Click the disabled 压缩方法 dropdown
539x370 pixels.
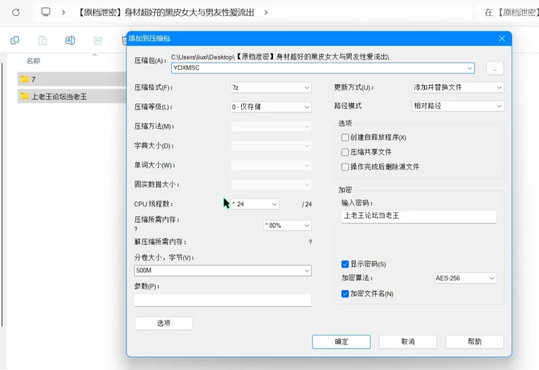(271, 126)
